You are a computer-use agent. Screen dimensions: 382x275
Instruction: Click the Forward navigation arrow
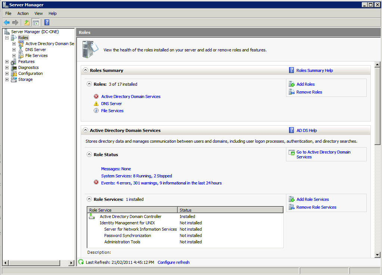(x=15, y=22)
